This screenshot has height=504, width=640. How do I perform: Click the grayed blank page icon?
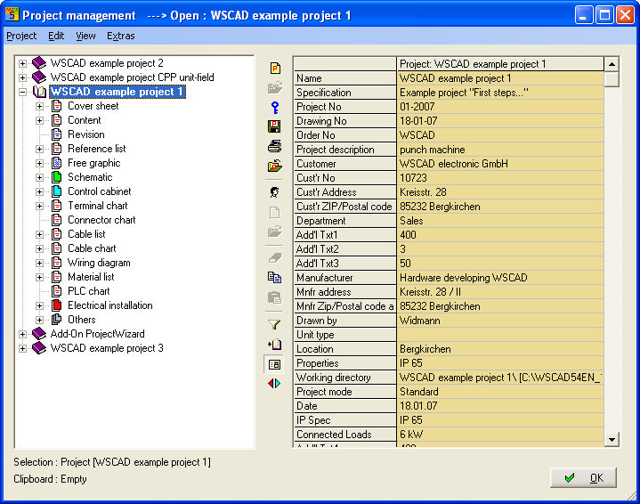(x=275, y=213)
